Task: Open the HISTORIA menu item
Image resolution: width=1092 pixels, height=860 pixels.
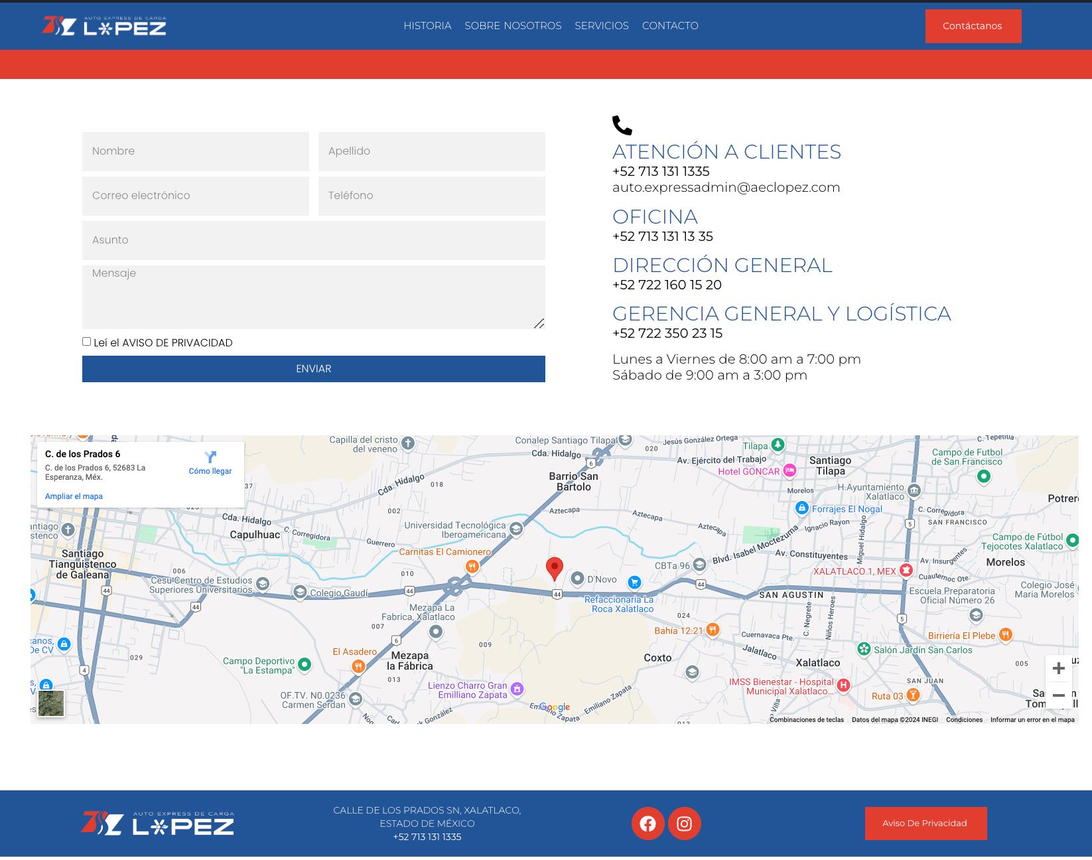Action: point(427,26)
